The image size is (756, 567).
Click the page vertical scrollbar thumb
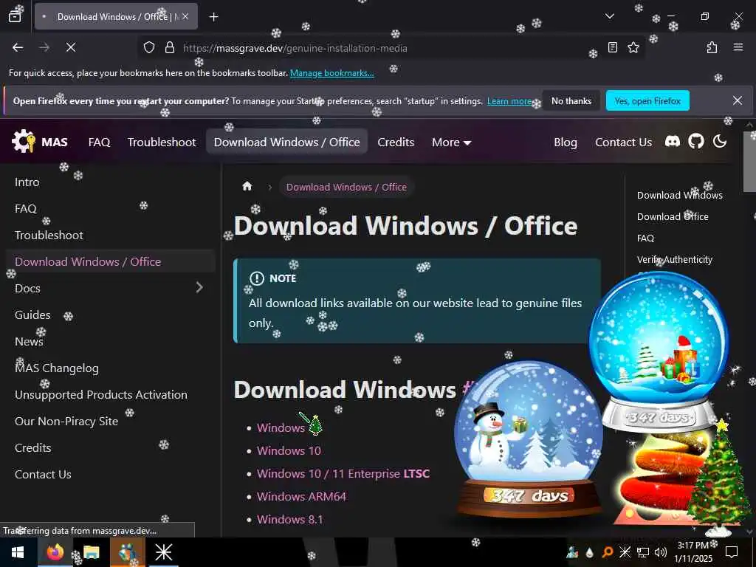point(750,162)
